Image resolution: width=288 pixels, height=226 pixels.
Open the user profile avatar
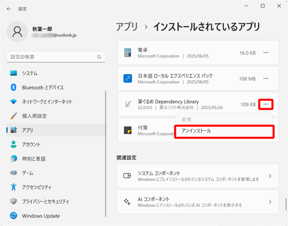(x=17, y=32)
